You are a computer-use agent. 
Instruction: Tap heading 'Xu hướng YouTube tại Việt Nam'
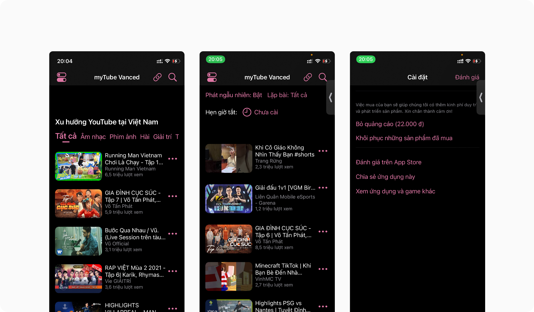pyautogui.click(x=107, y=122)
